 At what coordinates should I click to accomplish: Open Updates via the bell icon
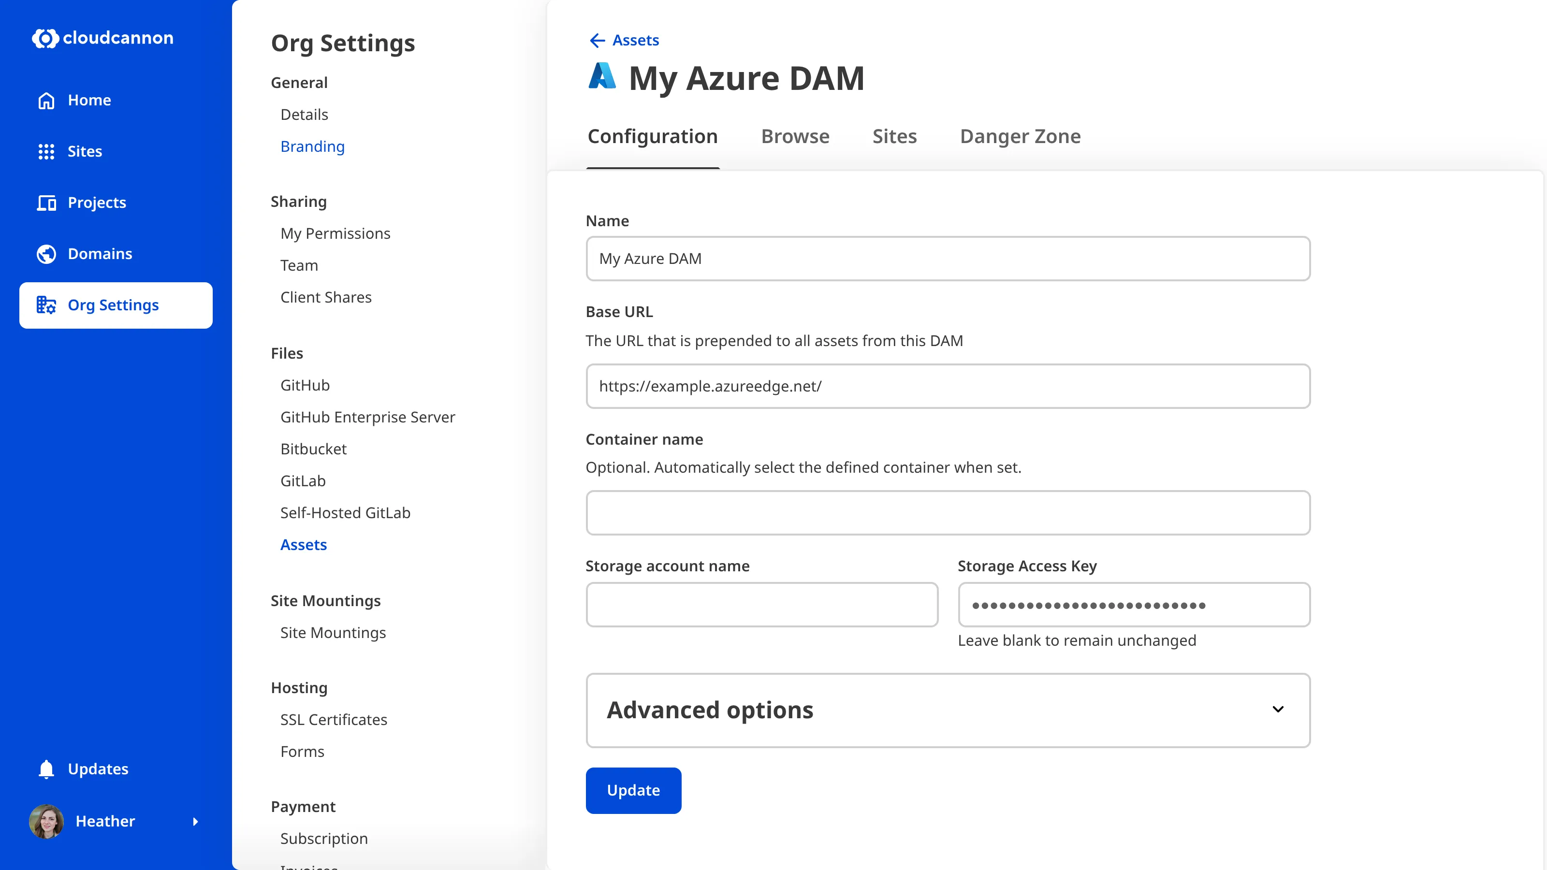(x=46, y=768)
